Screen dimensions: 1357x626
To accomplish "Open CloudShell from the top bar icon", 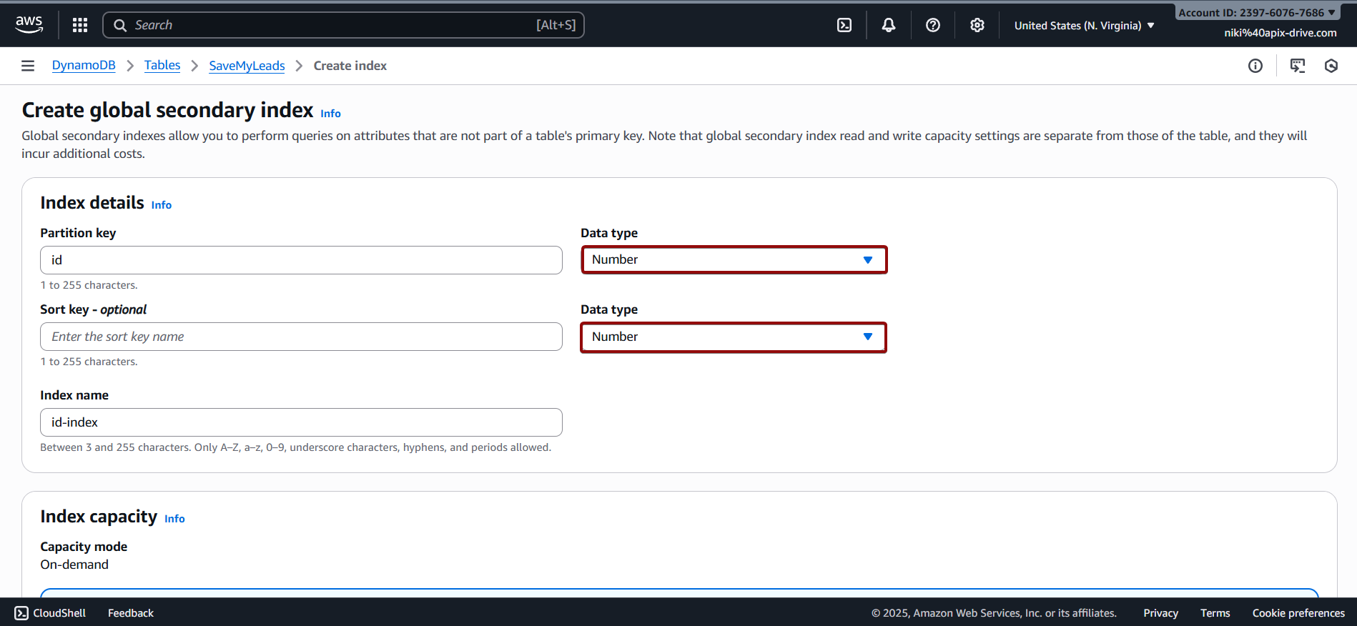I will 844,25.
